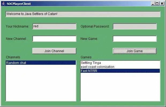The image size is (166, 107).
Task: Click the Join Channel button
Action: pos(54,51)
